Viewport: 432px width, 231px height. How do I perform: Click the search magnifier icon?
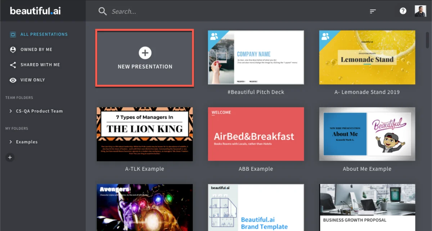pyautogui.click(x=103, y=11)
